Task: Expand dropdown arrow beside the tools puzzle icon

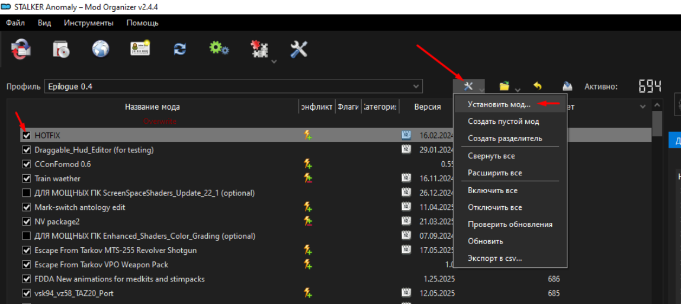Action: 274,62
